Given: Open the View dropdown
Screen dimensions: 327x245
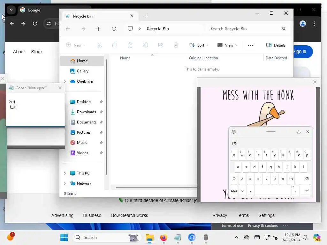Looking at the screenshot, I should pyautogui.click(x=227, y=45).
